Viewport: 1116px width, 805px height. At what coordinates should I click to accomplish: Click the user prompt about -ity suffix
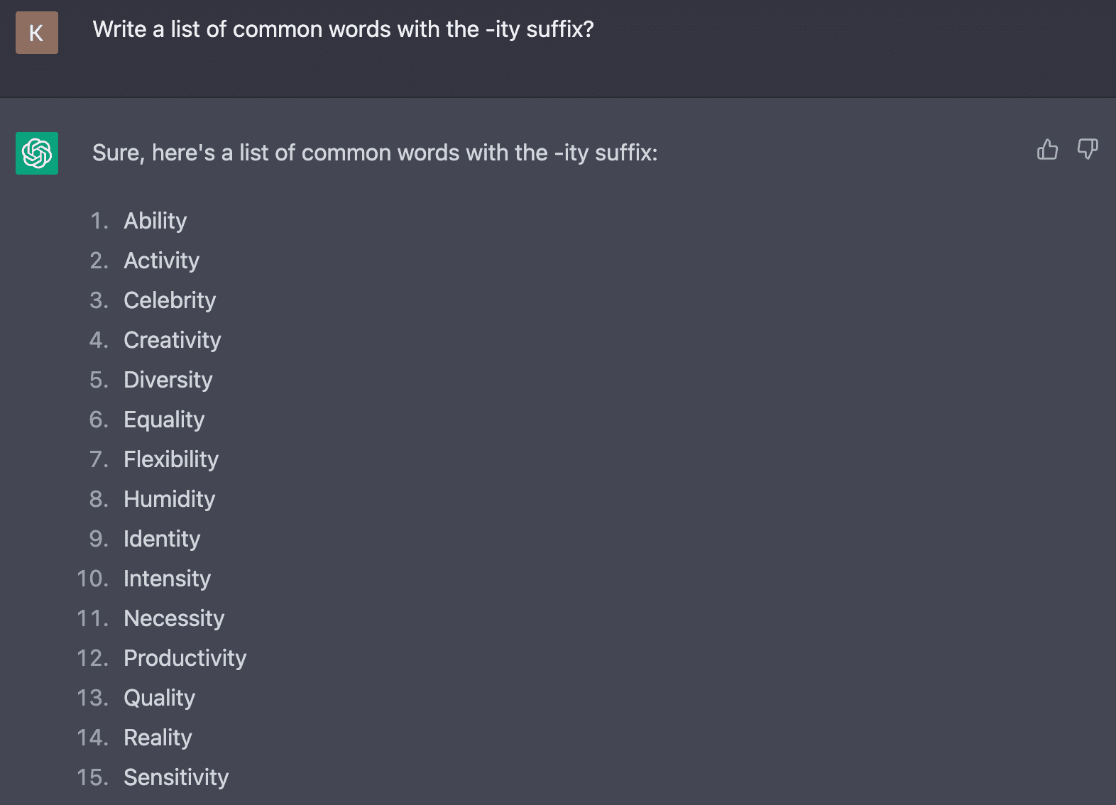pyautogui.click(x=343, y=29)
